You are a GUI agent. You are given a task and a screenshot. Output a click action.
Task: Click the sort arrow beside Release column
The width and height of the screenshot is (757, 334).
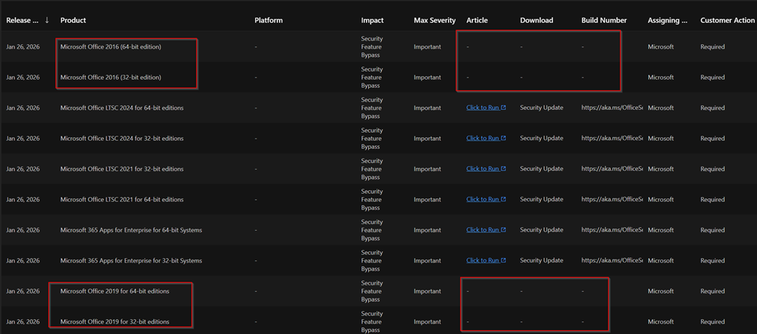point(47,20)
